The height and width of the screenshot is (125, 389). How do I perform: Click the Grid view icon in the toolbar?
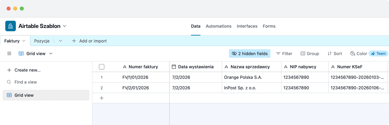coord(21,54)
